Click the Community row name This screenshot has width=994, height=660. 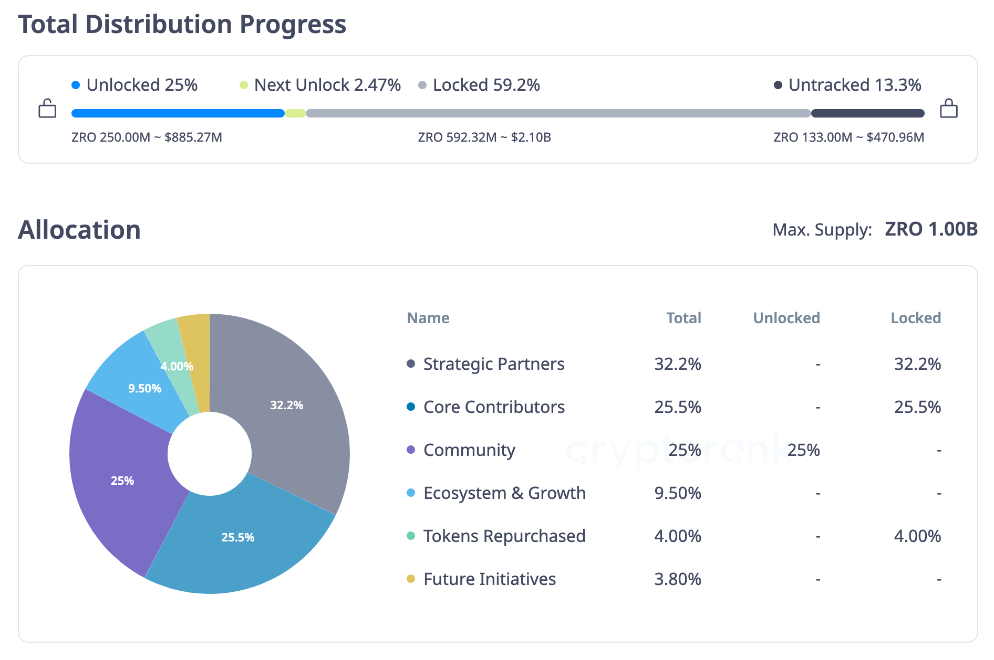point(469,450)
